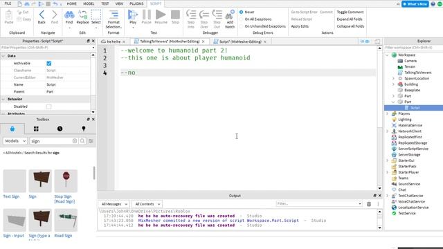Open the help question mark icon

[433, 3]
